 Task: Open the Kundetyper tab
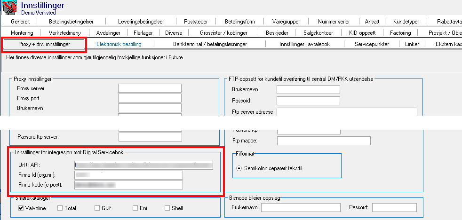[x=406, y=22]
